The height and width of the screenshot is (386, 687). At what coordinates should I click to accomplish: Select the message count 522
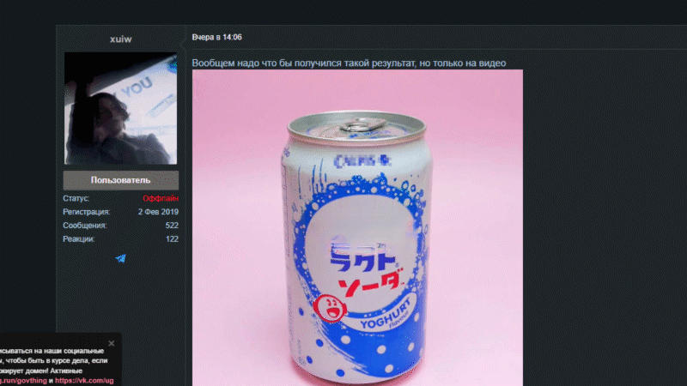[172, 226]
